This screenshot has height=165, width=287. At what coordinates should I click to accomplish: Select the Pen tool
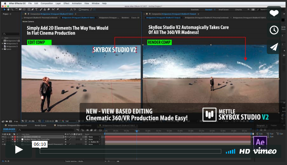33,9
